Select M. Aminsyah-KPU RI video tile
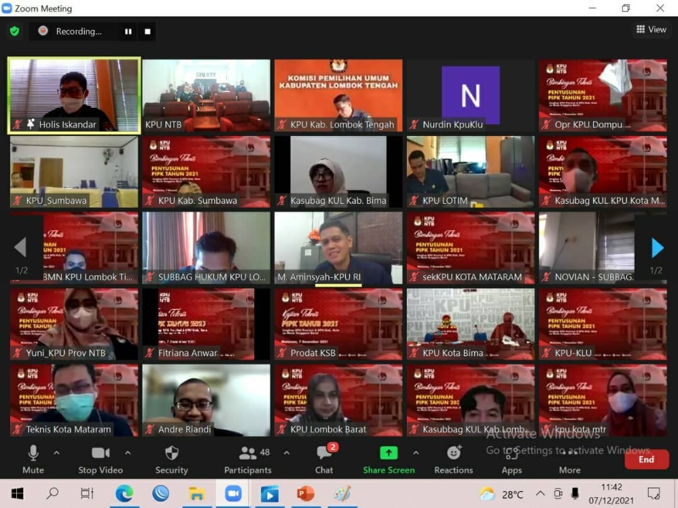The image size is (678, 508). pos(338,248)
